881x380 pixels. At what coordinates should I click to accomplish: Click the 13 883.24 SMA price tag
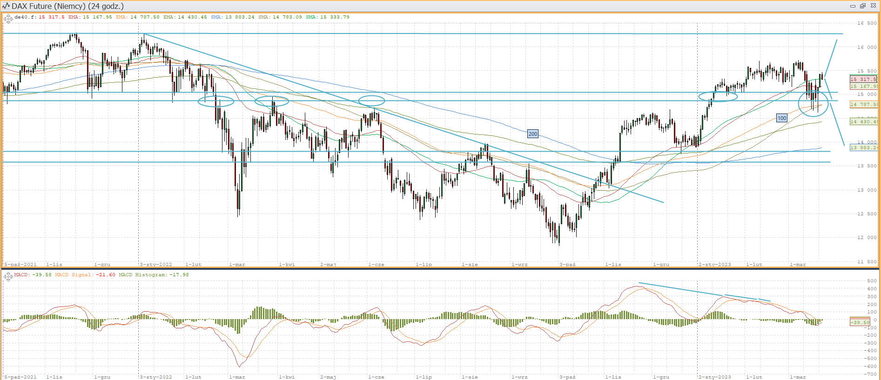pyautogui.click(x=863, y=148)
